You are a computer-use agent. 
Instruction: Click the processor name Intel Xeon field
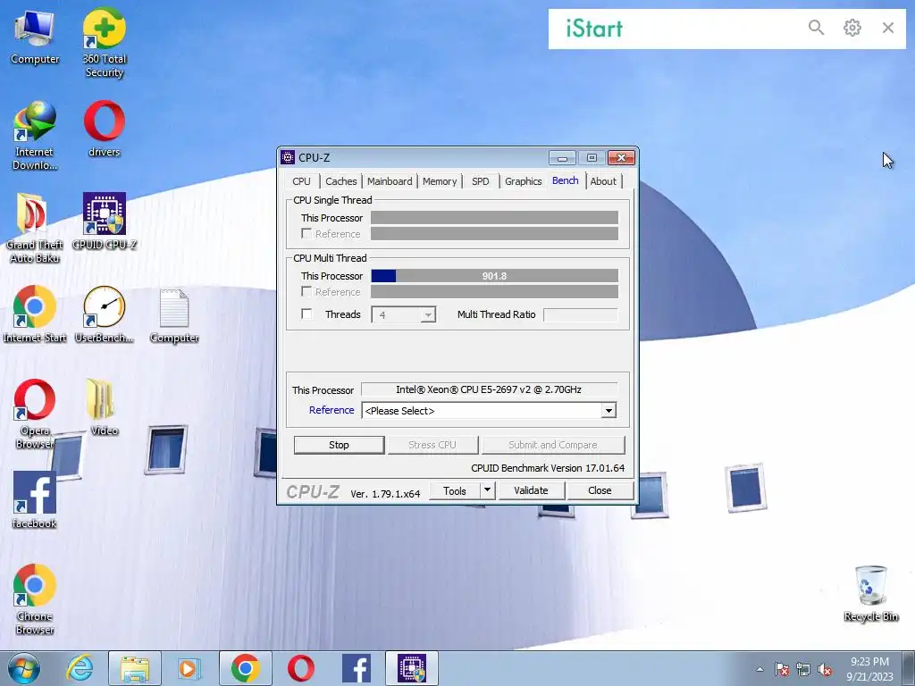(489, 389)
